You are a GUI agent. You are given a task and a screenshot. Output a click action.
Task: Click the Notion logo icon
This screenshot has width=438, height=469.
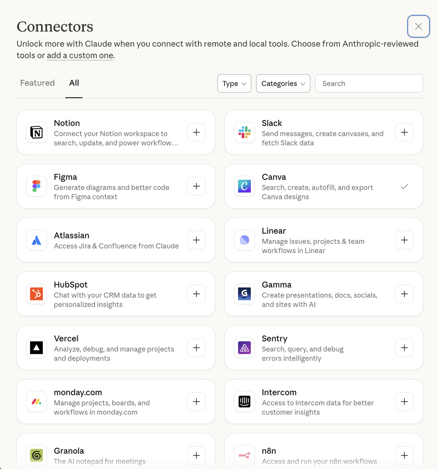coord(37,132)
